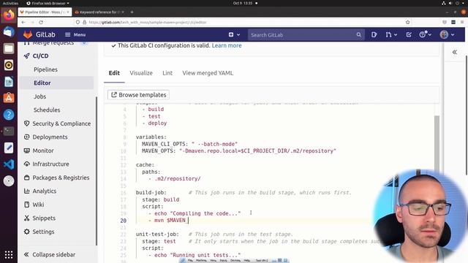Image resolution: width=468 pixels, height=263 pixels.
Task: Open the create new plus dropdown
Action: click(234, 34)
